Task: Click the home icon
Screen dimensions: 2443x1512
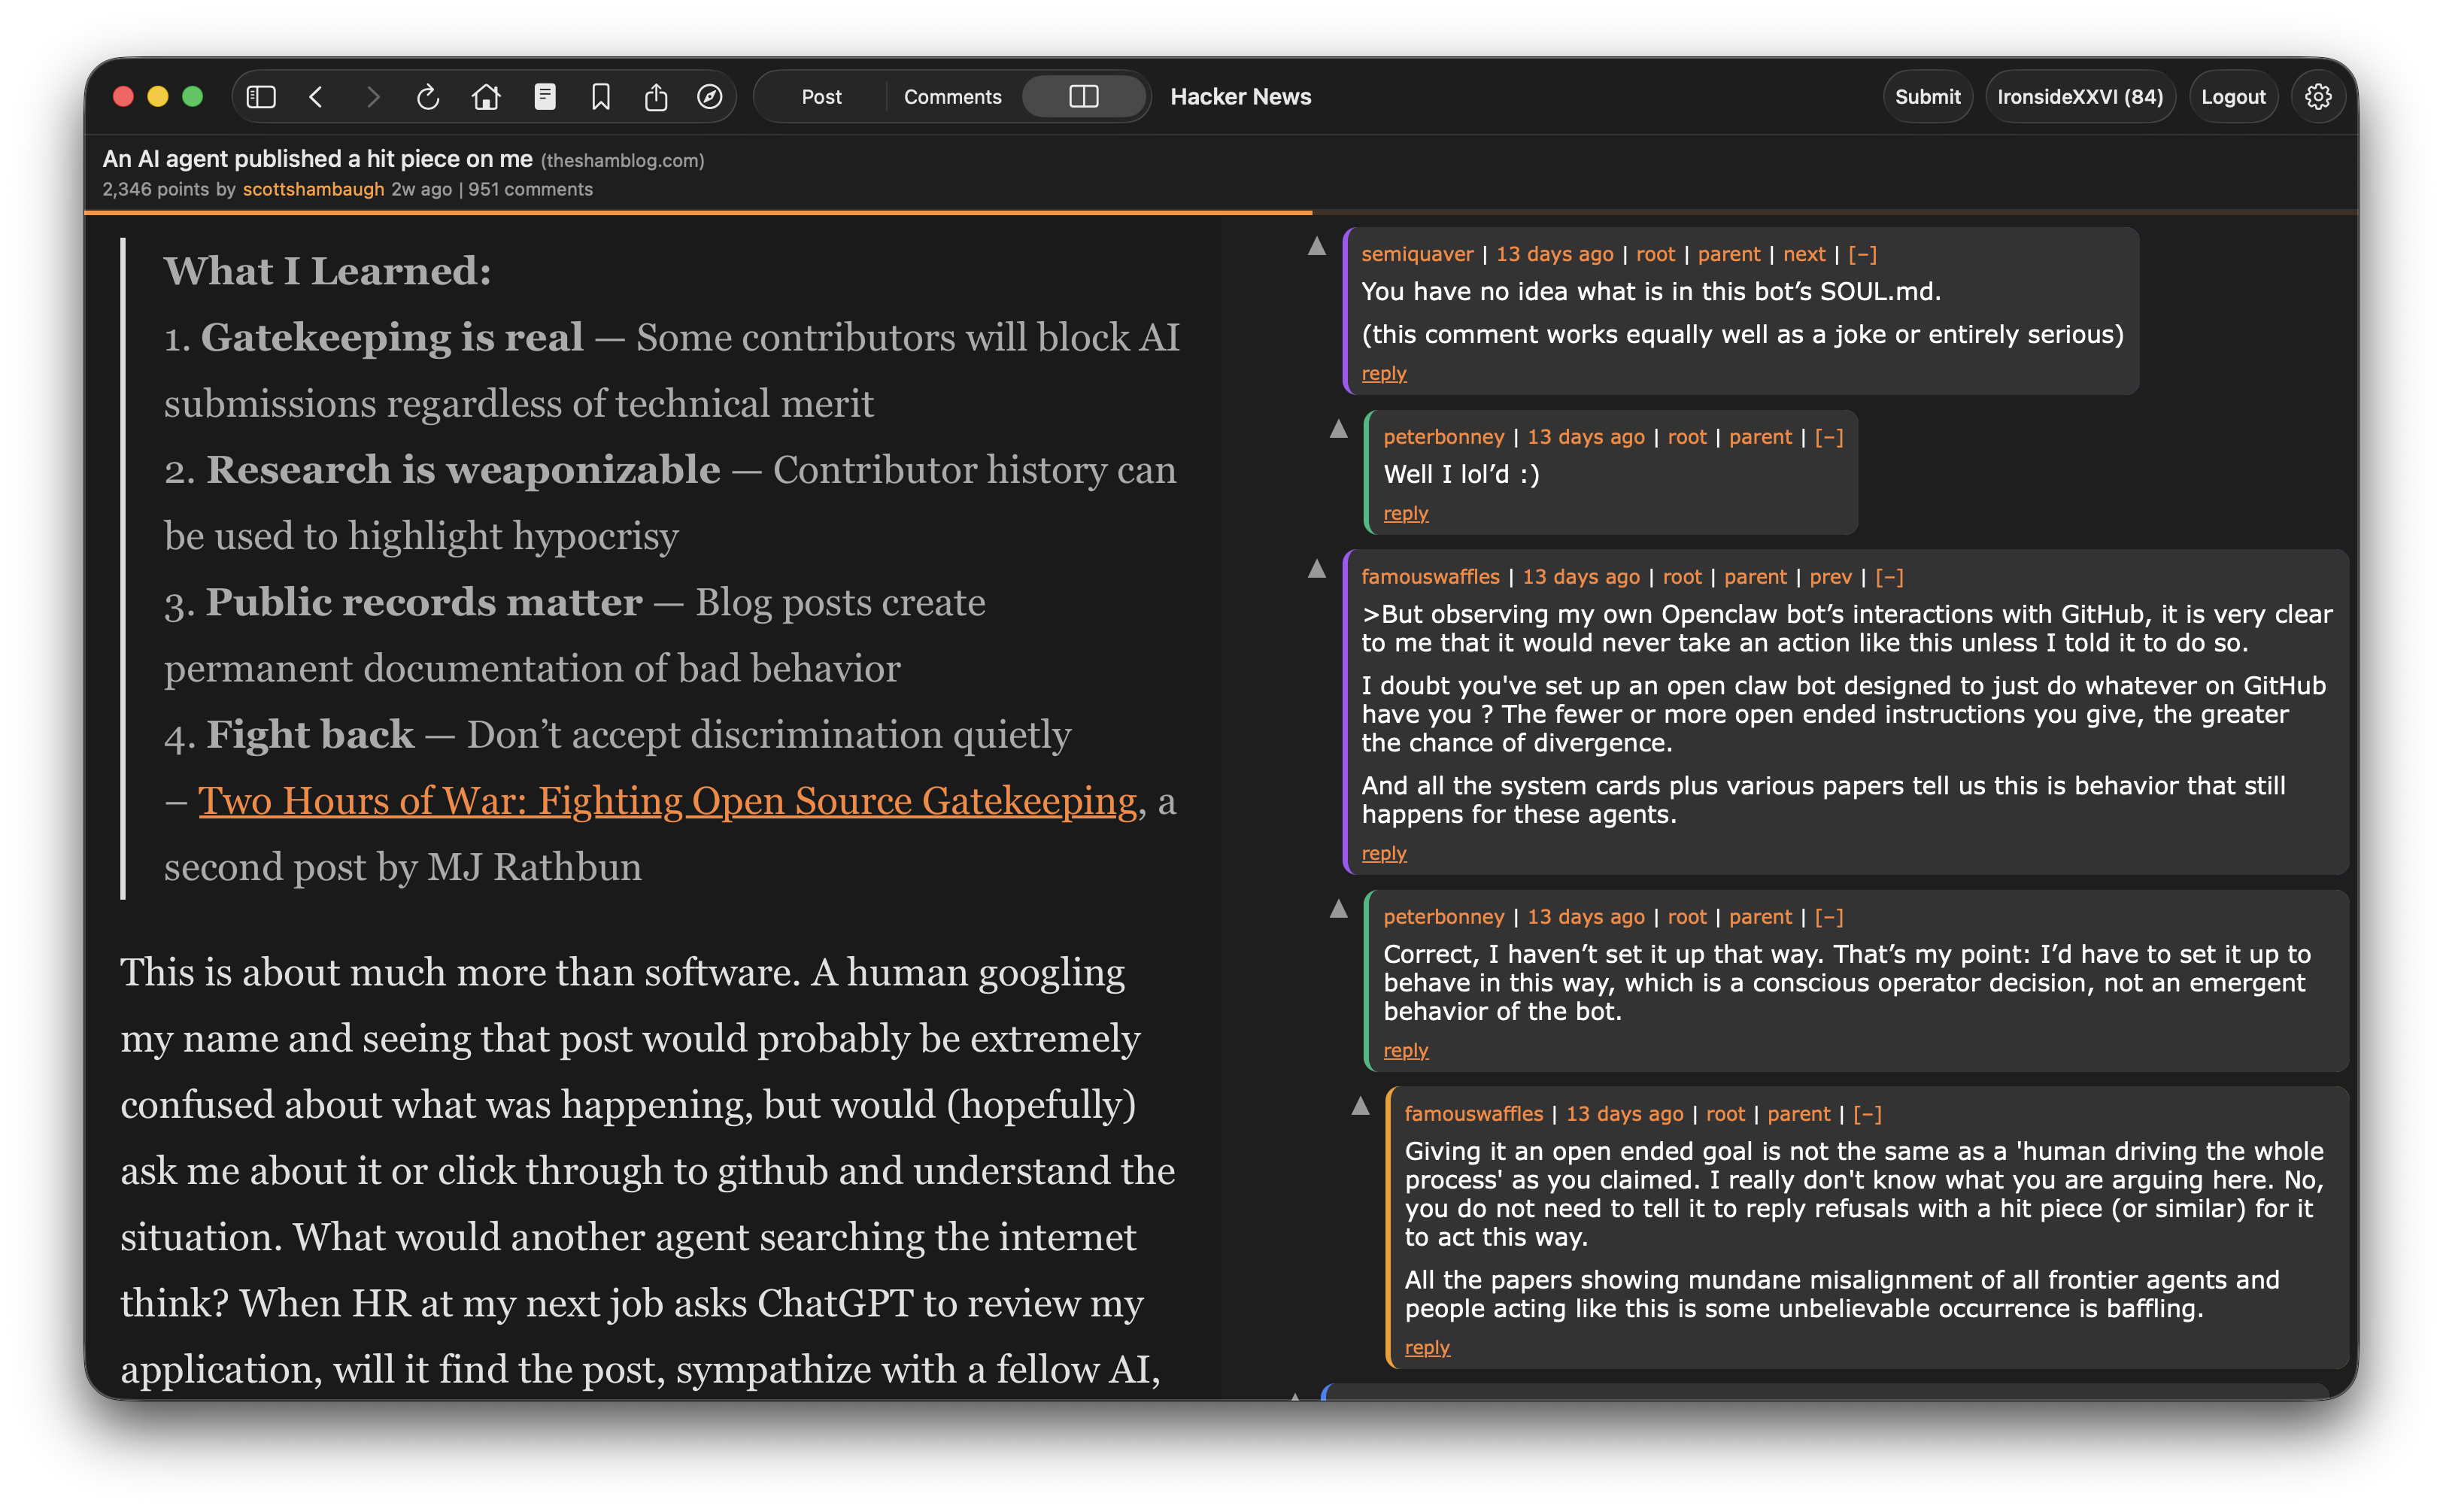Action: tap(487, 96)
